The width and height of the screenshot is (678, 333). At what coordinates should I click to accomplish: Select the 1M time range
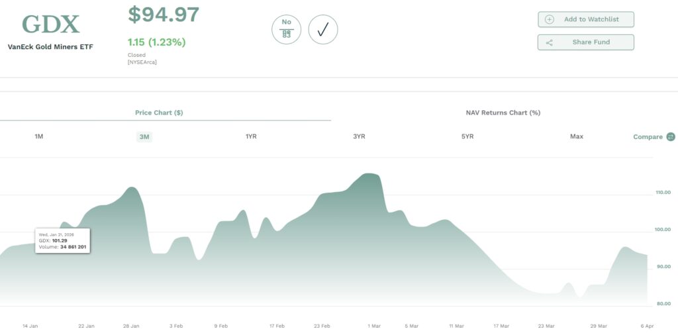[x=39, y=136]
